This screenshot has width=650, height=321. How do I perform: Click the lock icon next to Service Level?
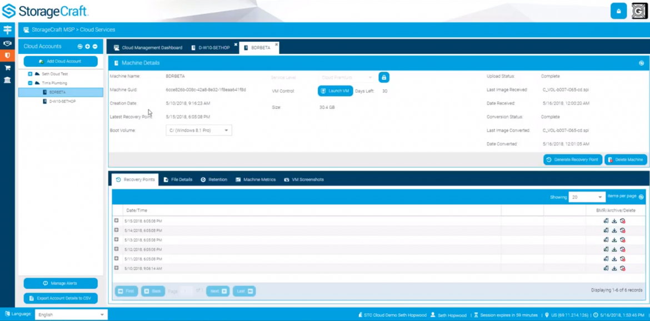384,77
